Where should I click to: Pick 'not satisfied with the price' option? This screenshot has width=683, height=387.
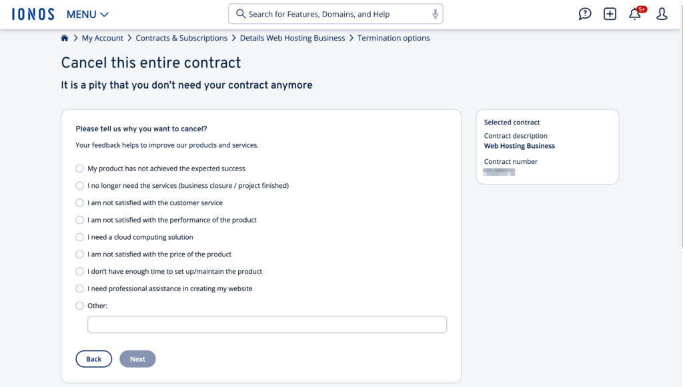point(79,254)
